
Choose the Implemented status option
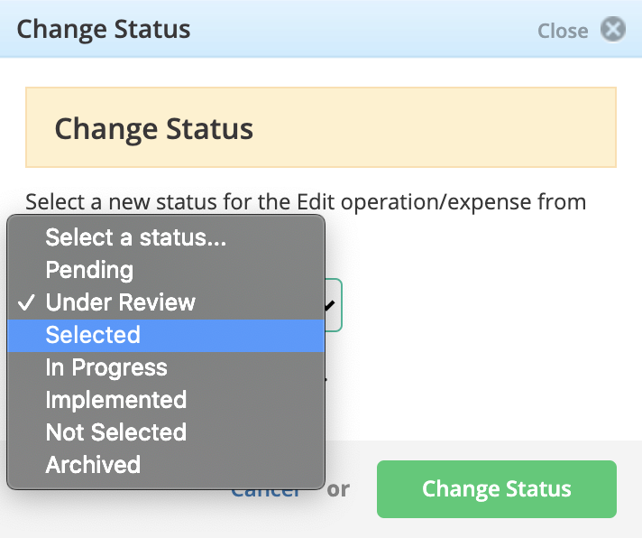pyautogui.click(x=166, y=400)
